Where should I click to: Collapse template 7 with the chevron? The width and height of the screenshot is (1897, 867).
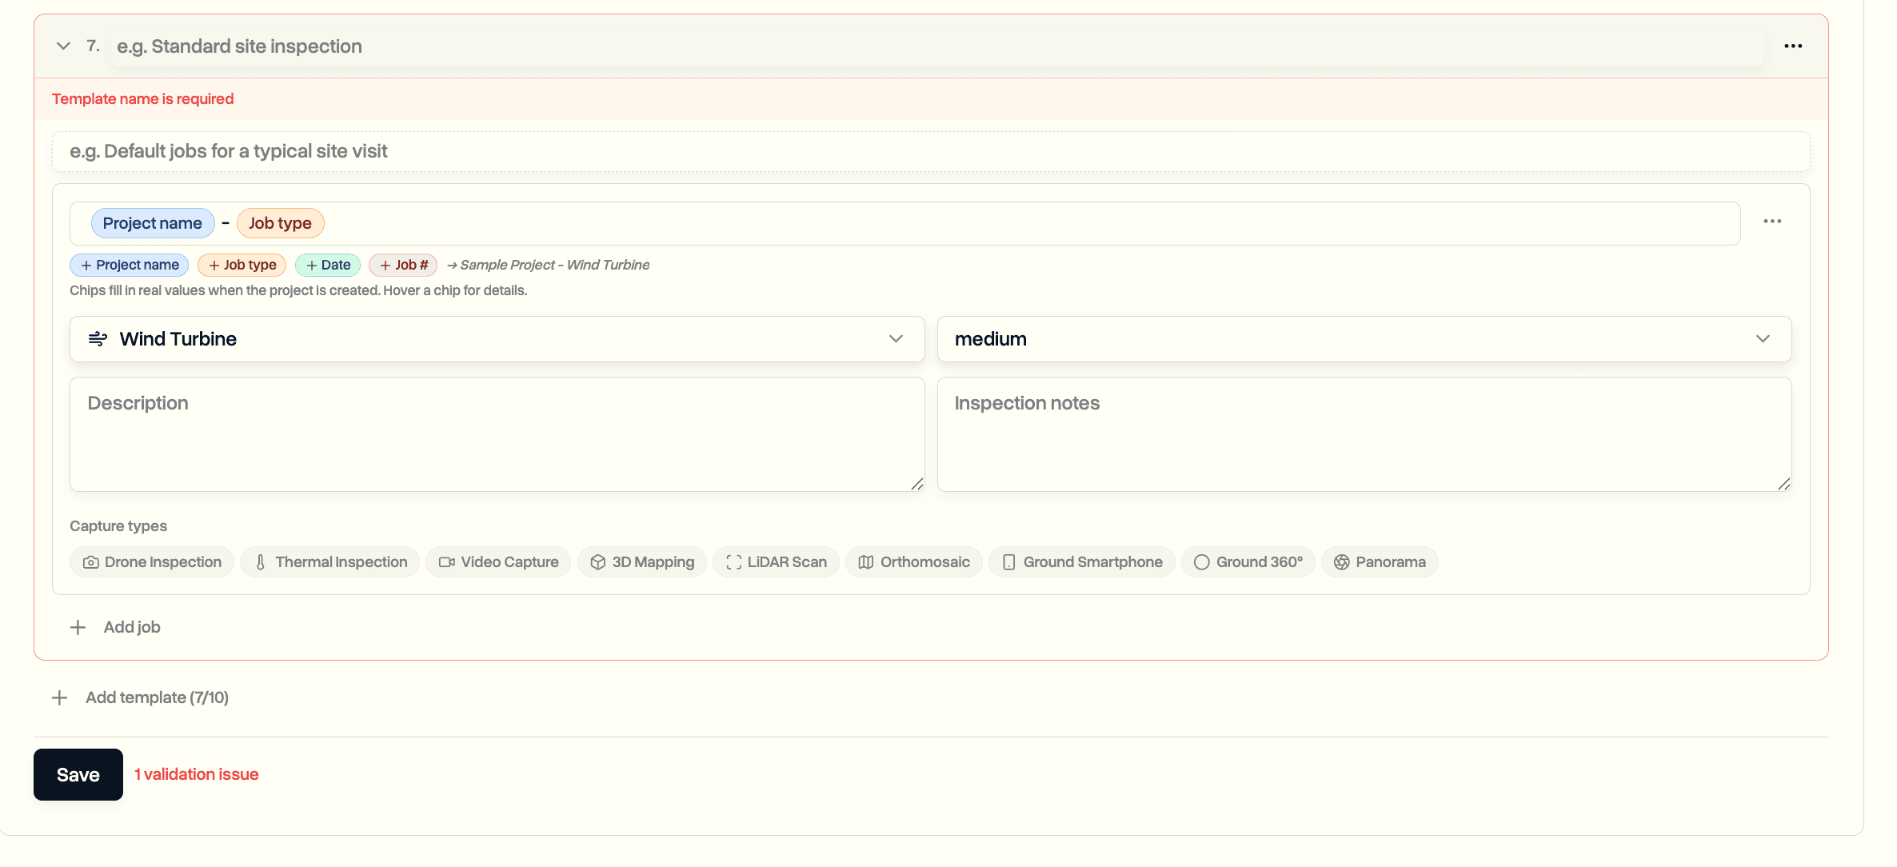(x=64, y=46)
